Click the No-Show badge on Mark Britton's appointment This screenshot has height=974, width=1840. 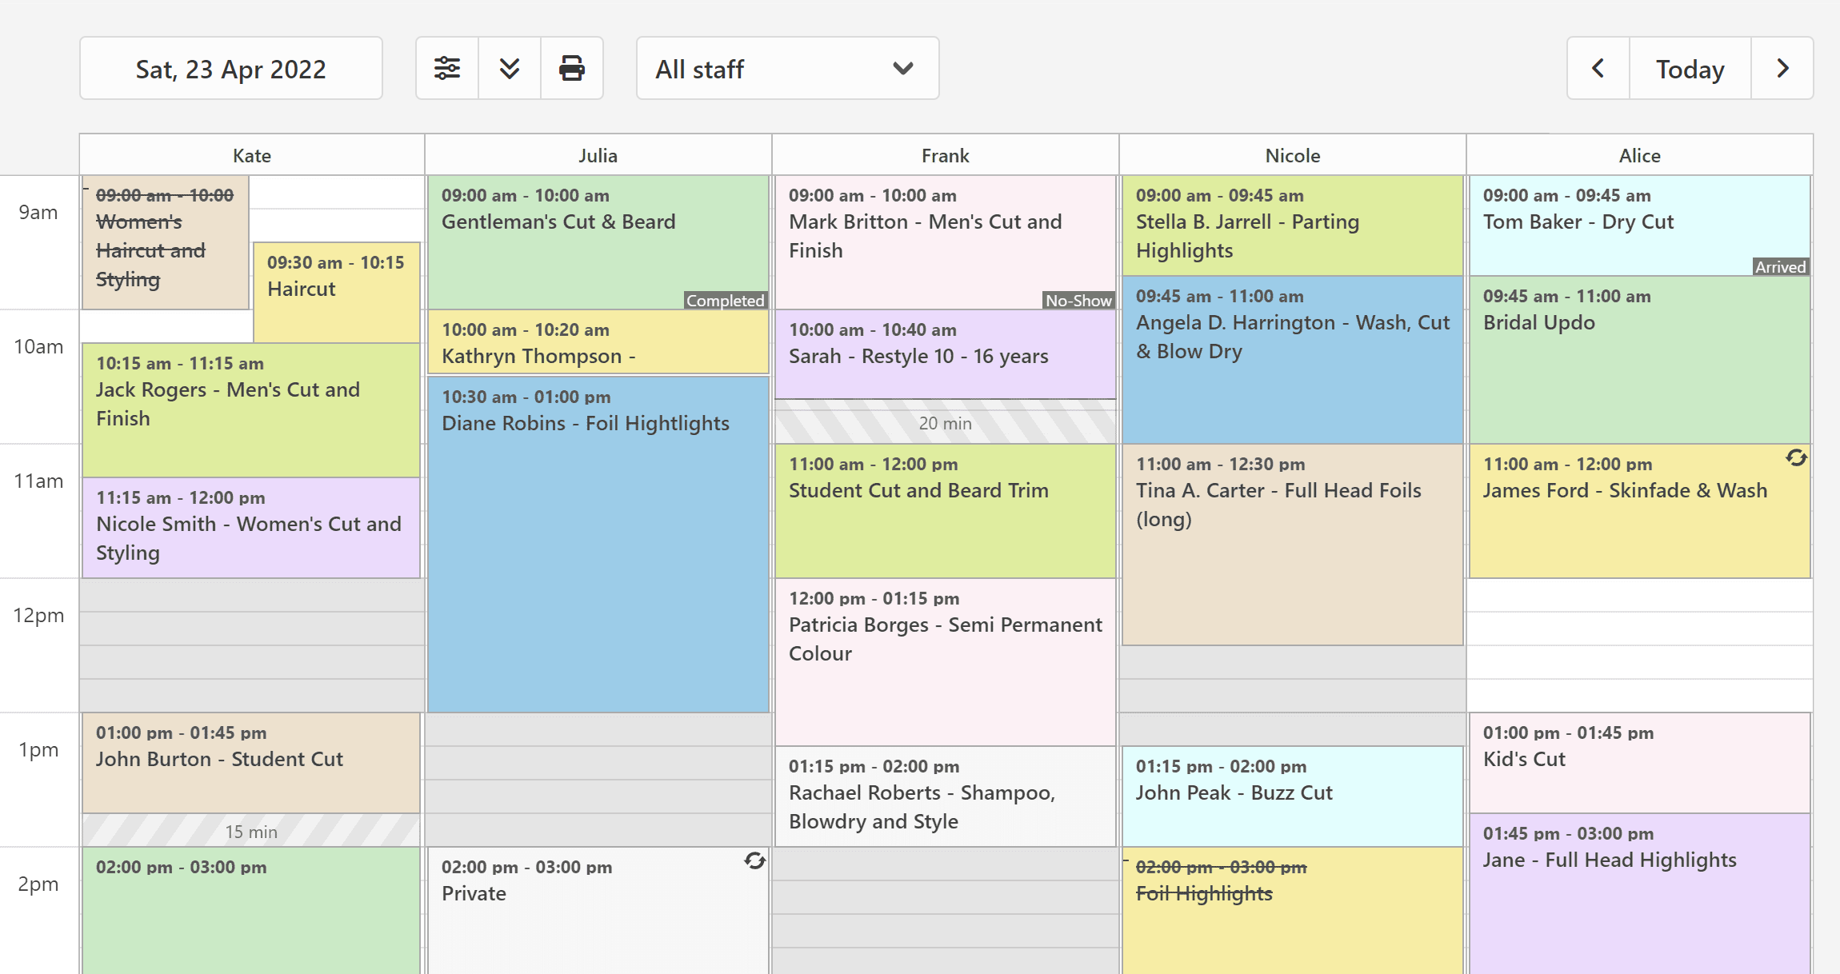[1079, 301]
